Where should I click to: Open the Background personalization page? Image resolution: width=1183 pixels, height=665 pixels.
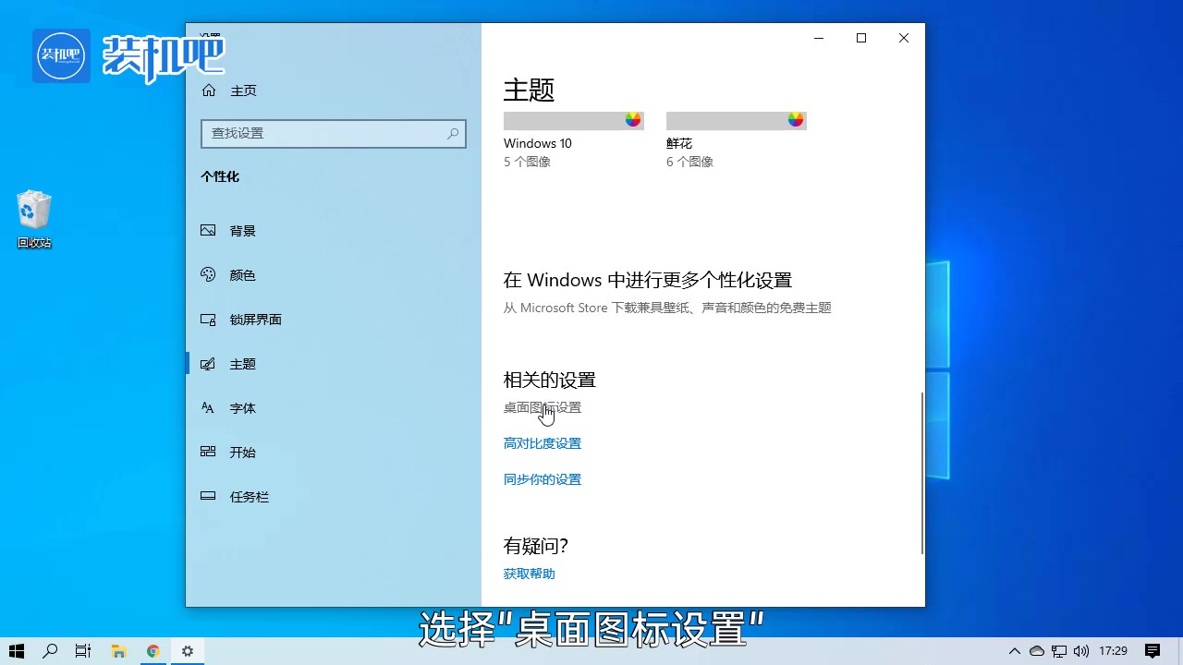242,231
